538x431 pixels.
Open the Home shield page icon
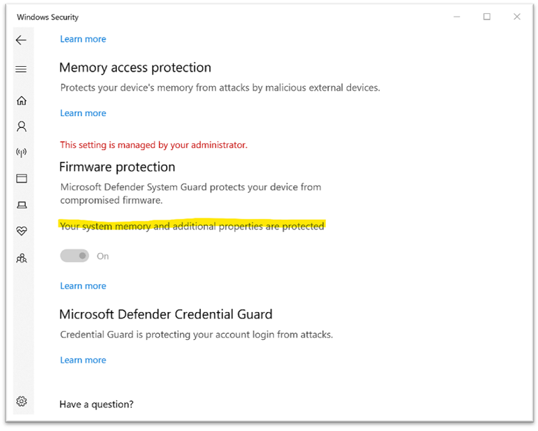(x=22, y=101)
